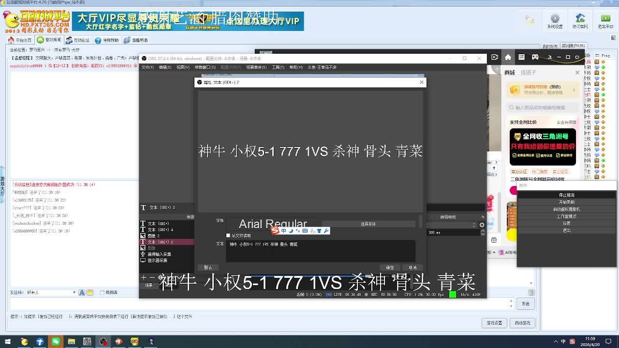The height and width of the screenshot is (348, 619).
Task: Click the game controller icon in top bar
Action: (535, 57)
